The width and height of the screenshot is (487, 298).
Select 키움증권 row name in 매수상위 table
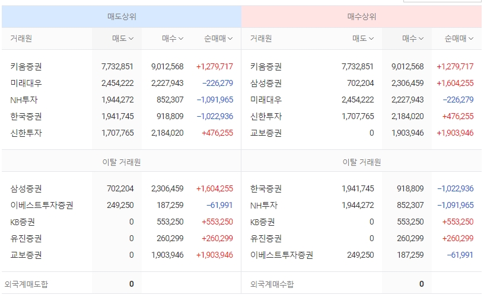pyautogui.click(x=266, y=67)
